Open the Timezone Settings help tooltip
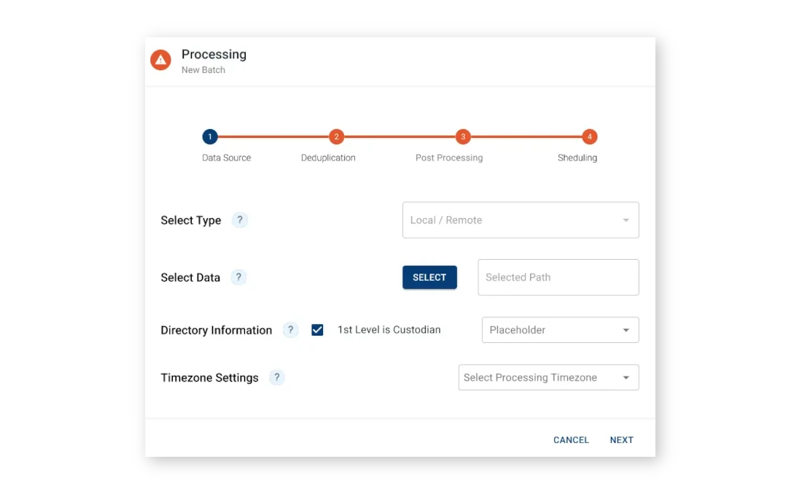 276,377
